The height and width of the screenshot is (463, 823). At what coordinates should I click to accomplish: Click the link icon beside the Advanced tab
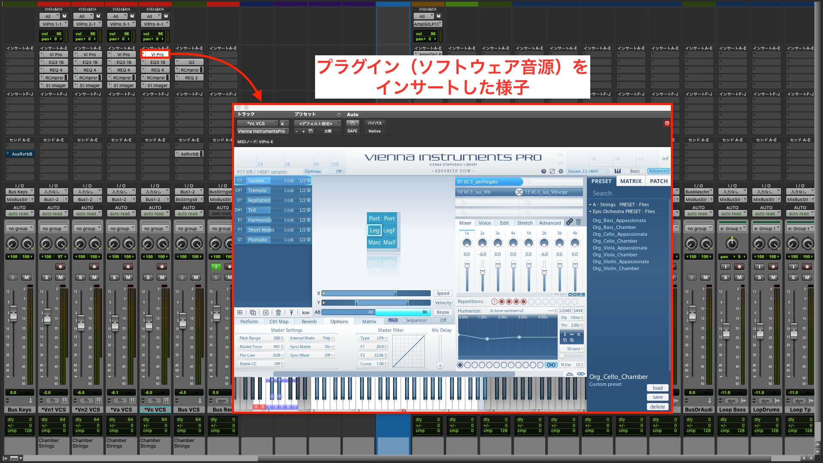coord(569,222)
